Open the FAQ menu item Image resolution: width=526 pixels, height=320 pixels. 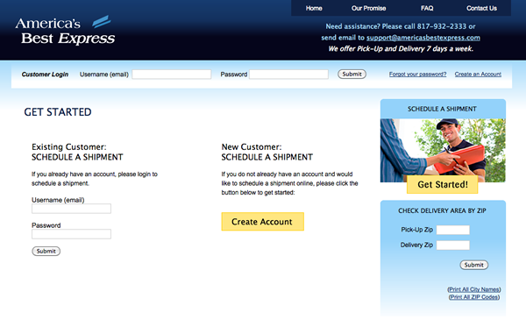tap(427, 8)
